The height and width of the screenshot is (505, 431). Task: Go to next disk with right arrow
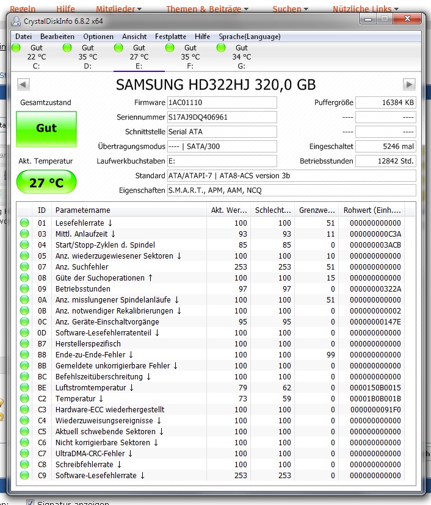pyautogui.click(x=409, y=85)
